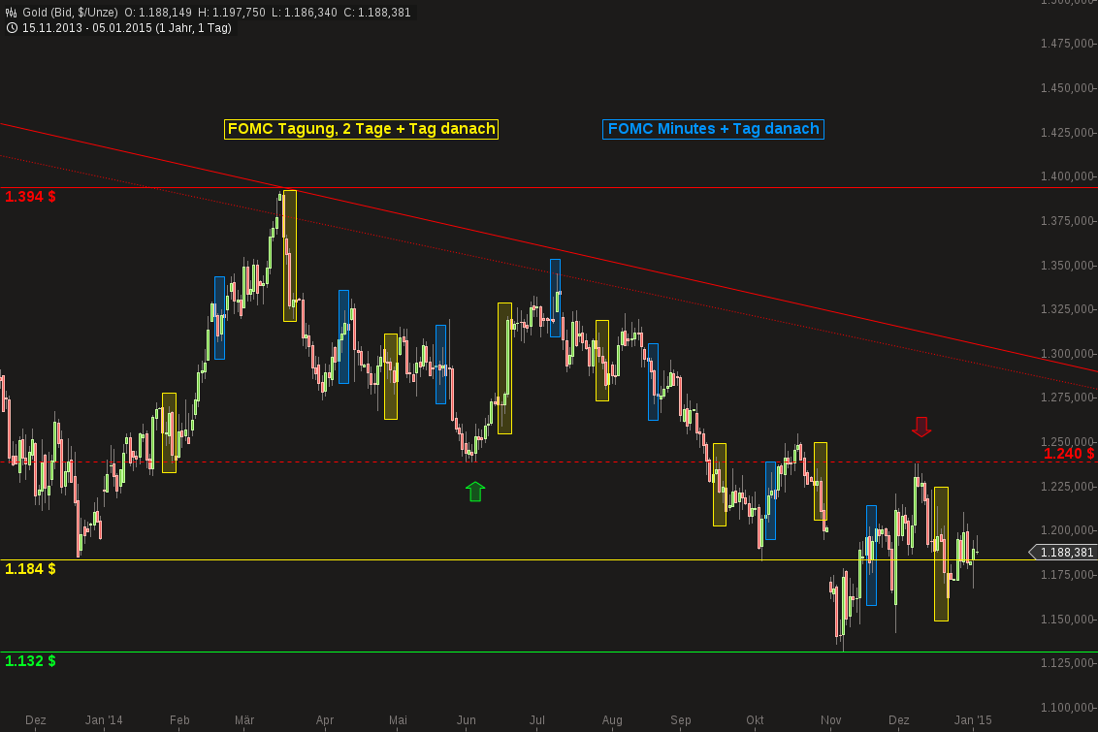Image resolution: width=1098 pixels, height=732 pixels.
Task: Click the candlestick chart symbol icon
Action: tap(11, 13)
